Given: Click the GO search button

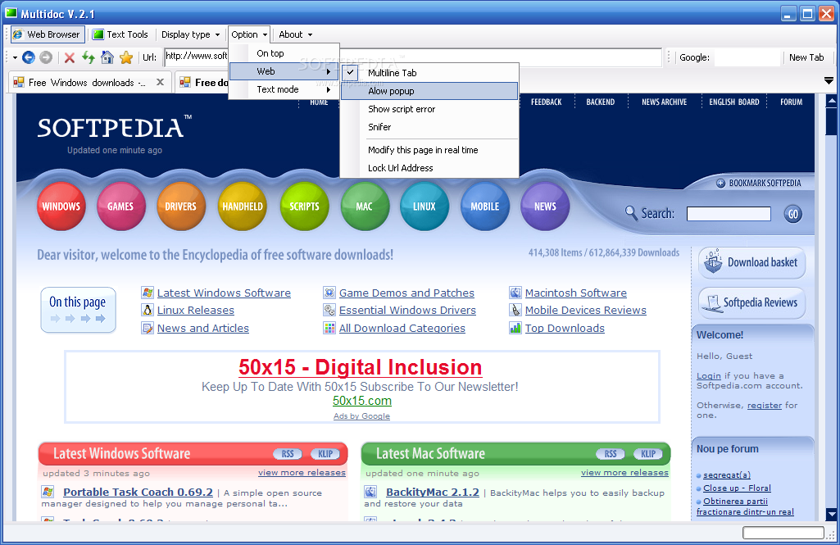Looking at the screenshot, I should point(792,215).
